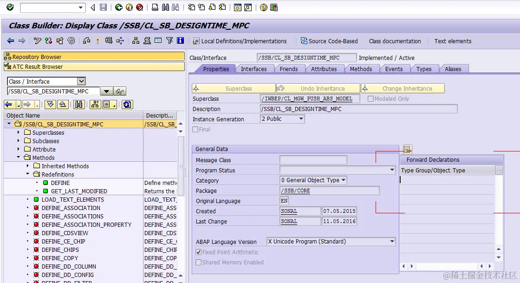Switch to the Types tab
This screenshot has width=520, height=283.
click(424, 69)
